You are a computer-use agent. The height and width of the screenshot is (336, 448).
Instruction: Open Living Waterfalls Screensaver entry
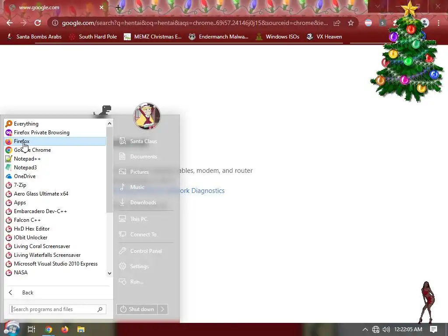coord(55,255)
